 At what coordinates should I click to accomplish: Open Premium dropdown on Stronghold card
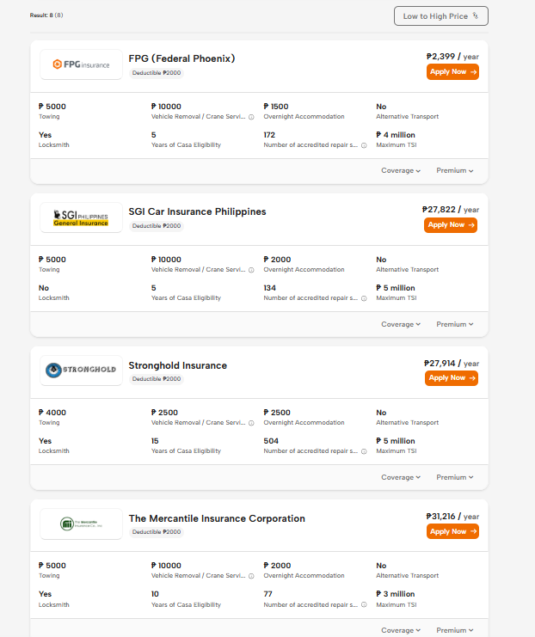pos(454,477)
